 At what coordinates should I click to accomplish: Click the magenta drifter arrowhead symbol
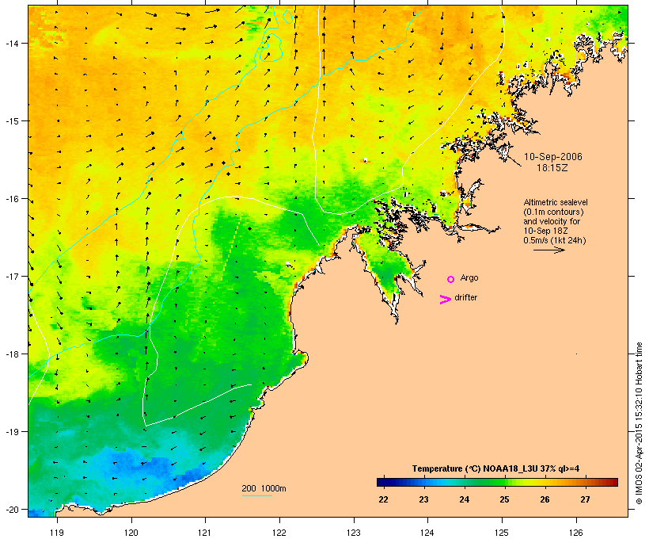click(446, 300)
